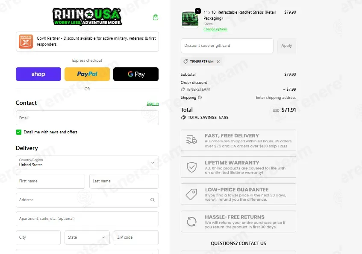Choose Google Pay express checkout

136,74
